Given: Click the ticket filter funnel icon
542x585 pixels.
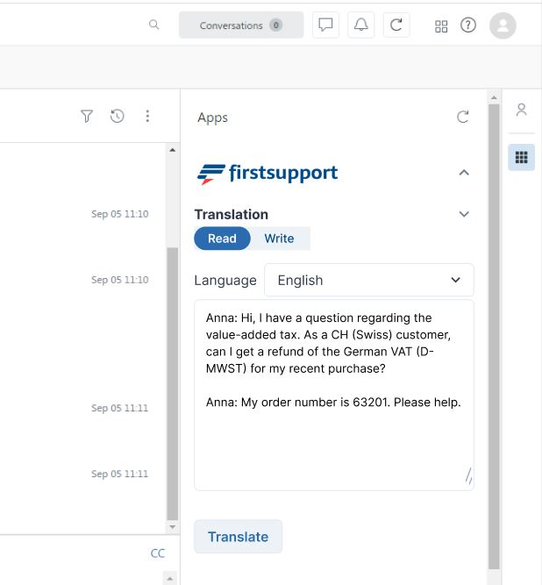Looking at the screenshot, I should 87,116.
